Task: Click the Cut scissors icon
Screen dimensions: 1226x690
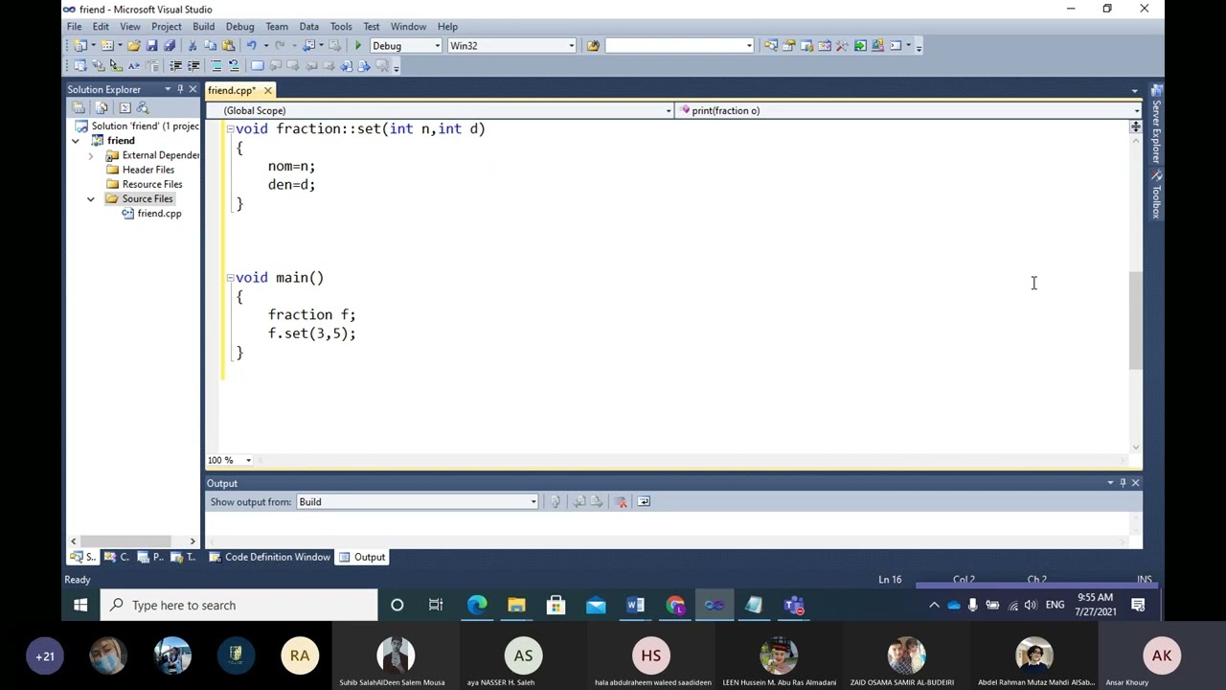Action: (x=193, y=45)
